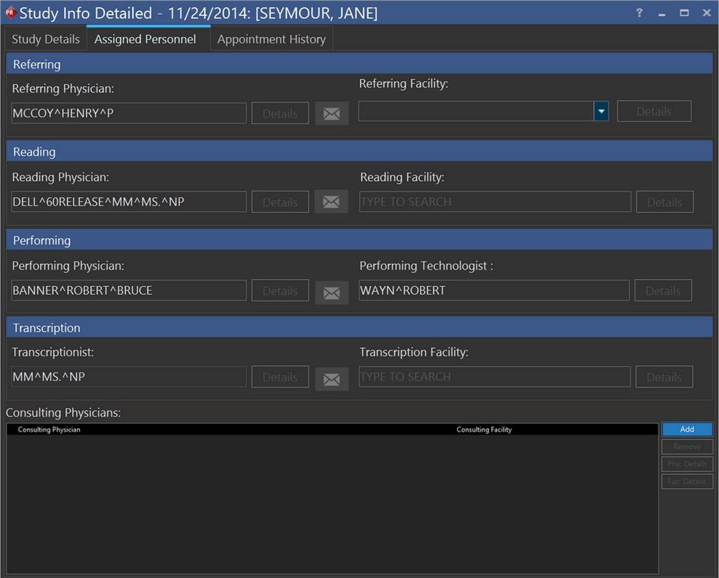Click the help question mark icon
719x578 pixels.
(639, 13)
